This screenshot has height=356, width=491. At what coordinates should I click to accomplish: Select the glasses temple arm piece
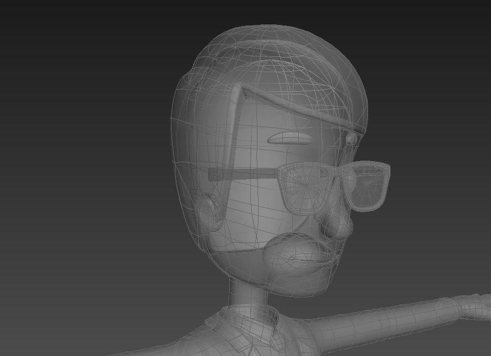pyautogui.click(x=243, y=174)
